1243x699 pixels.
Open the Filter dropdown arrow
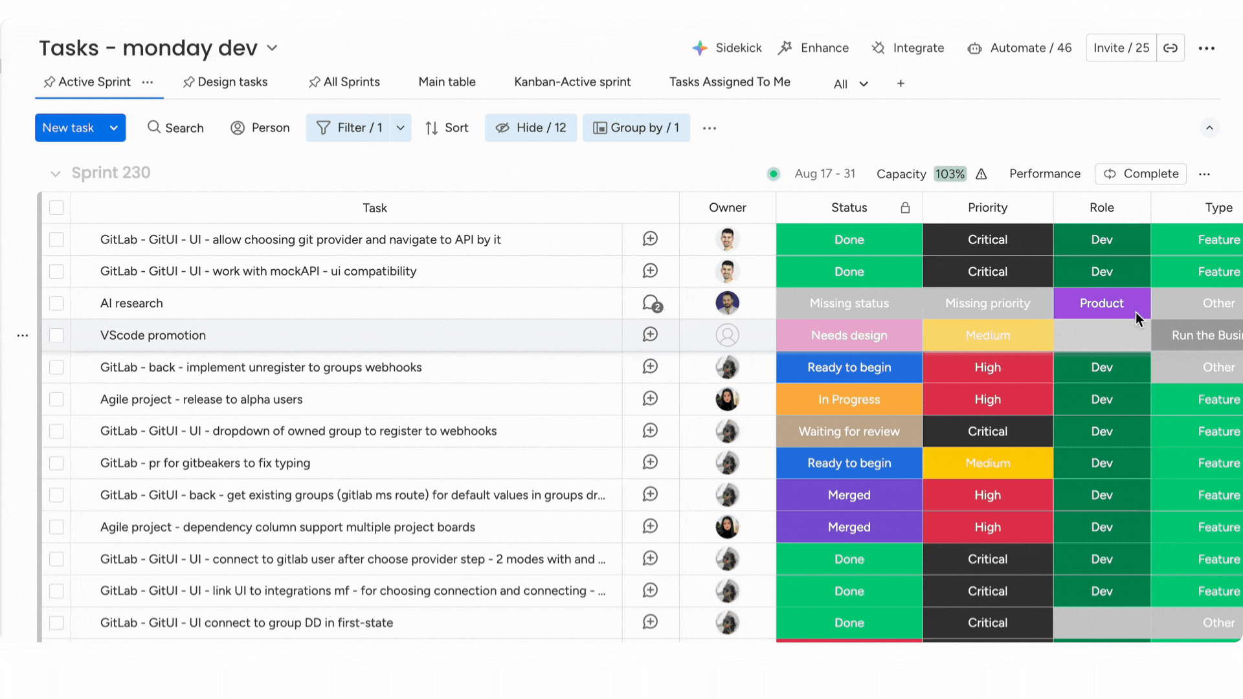[401, 128]
